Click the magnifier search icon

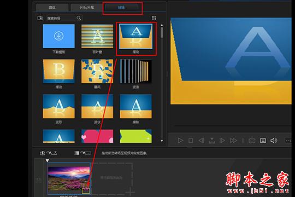(x=79, y=18)
